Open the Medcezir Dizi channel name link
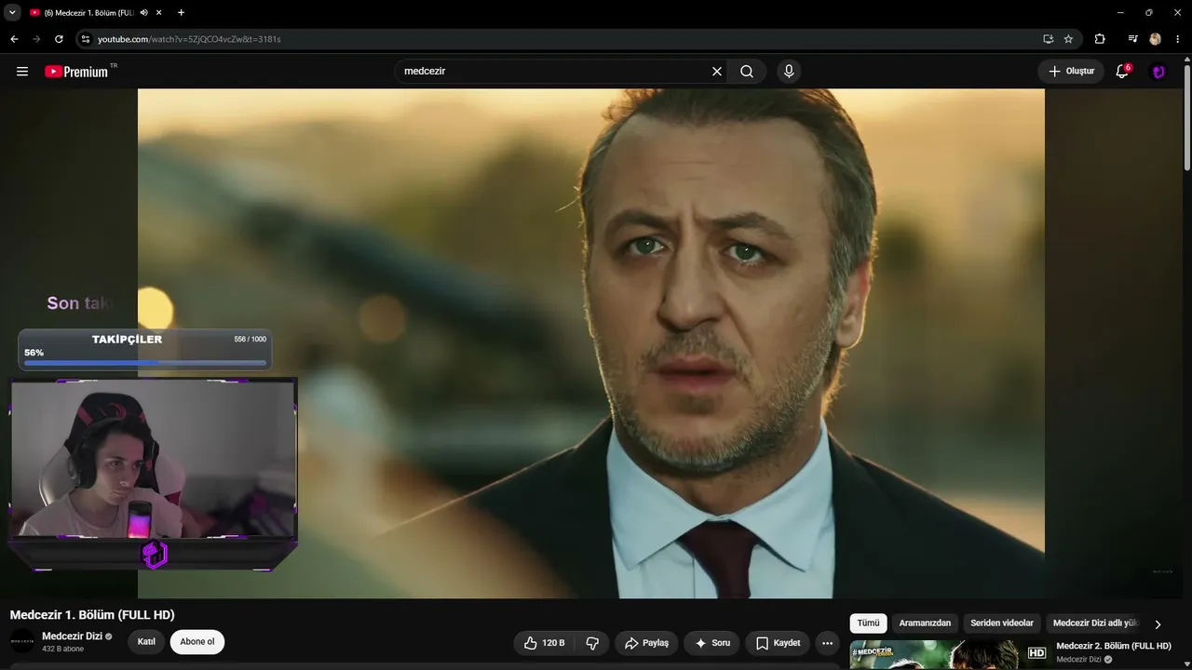Image resolution: width=1192 pixels, height=670 pixels. [x=72, y=636]
